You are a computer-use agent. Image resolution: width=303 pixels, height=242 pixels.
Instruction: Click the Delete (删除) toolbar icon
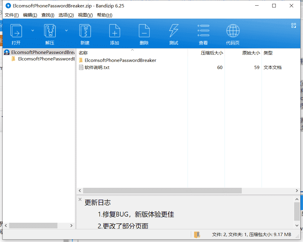tap(144, 31)
